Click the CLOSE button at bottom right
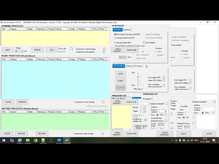This screenshot has height=164, width=219. 209,134
